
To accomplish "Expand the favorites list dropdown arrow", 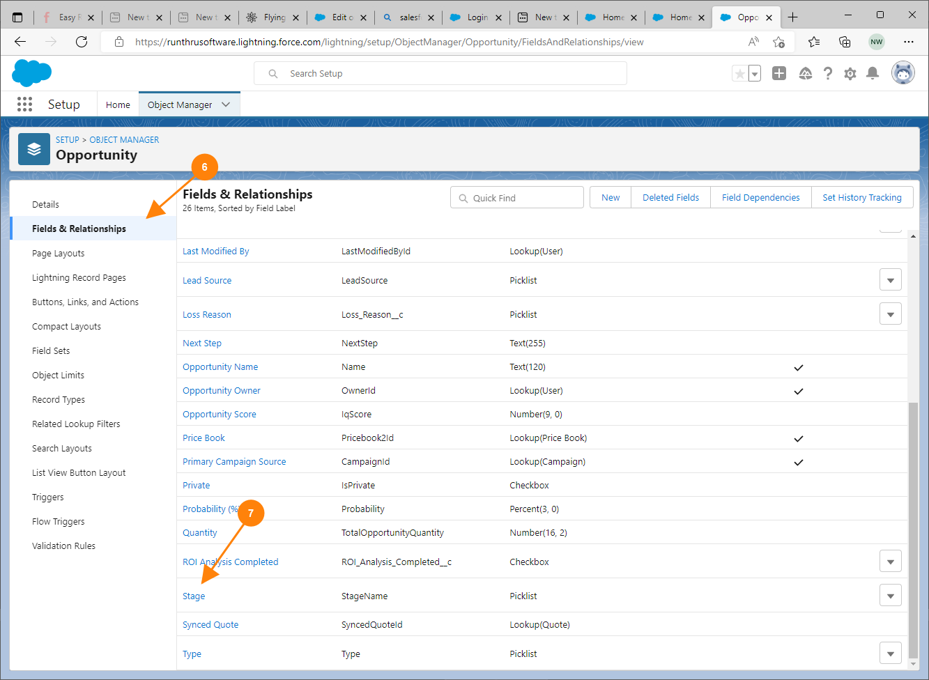I will pos(755,73).
